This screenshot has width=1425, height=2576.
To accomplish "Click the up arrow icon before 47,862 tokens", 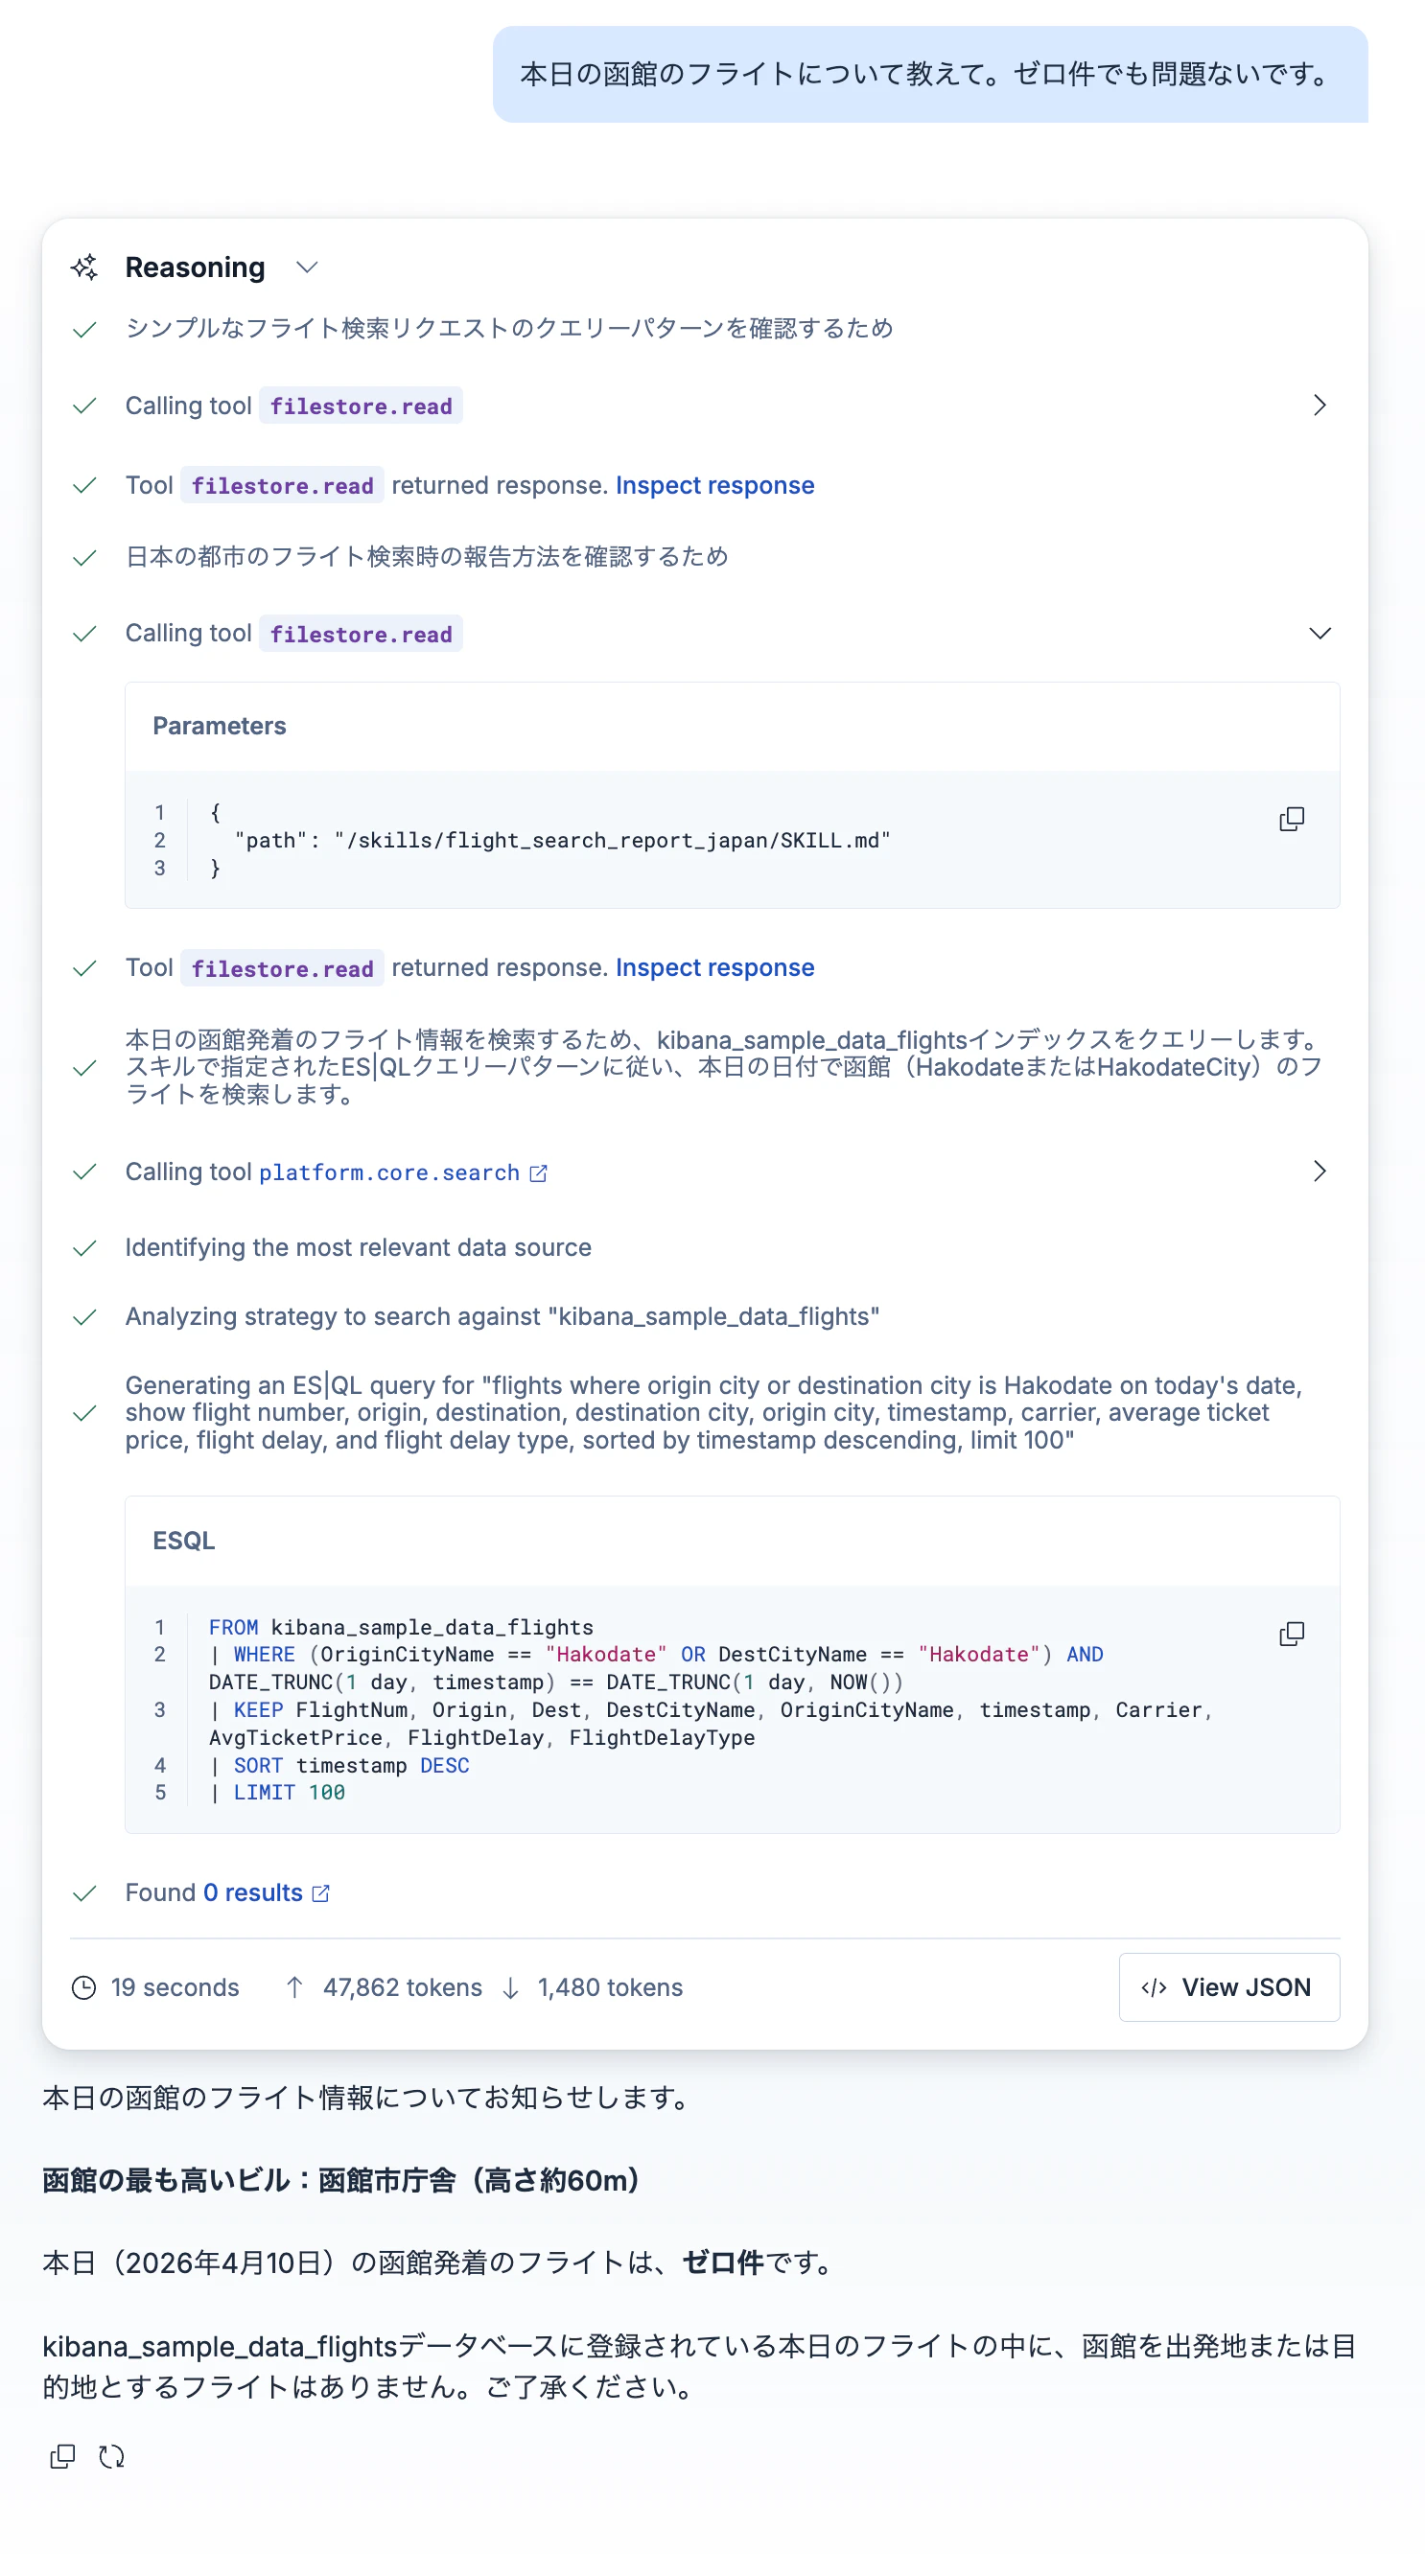I will (294, 1987).
